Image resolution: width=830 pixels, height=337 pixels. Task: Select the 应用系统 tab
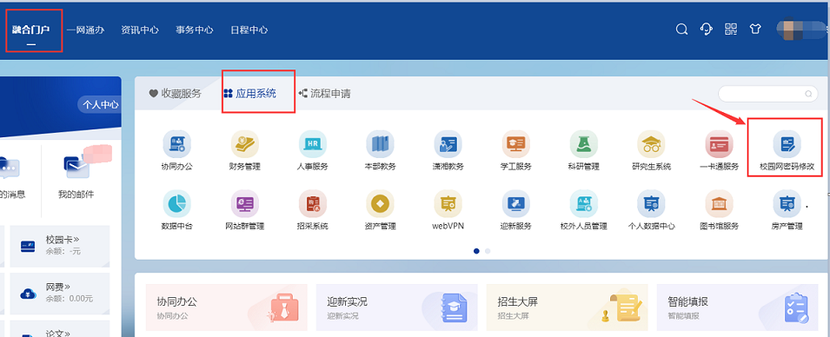[249, 94]
